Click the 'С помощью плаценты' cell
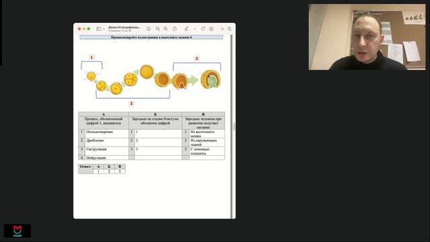 (x=207, y=151)
